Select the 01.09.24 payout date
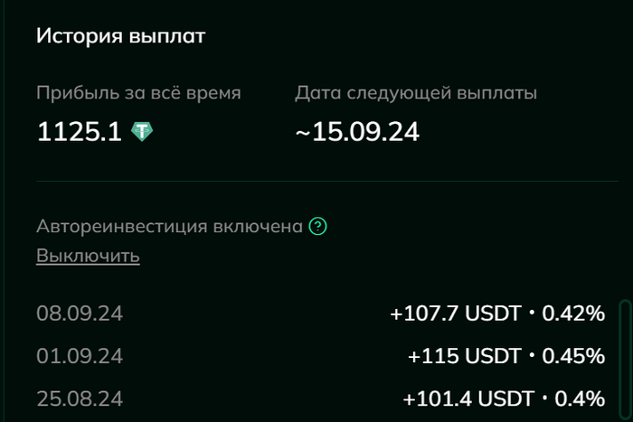 pos(80,356)
